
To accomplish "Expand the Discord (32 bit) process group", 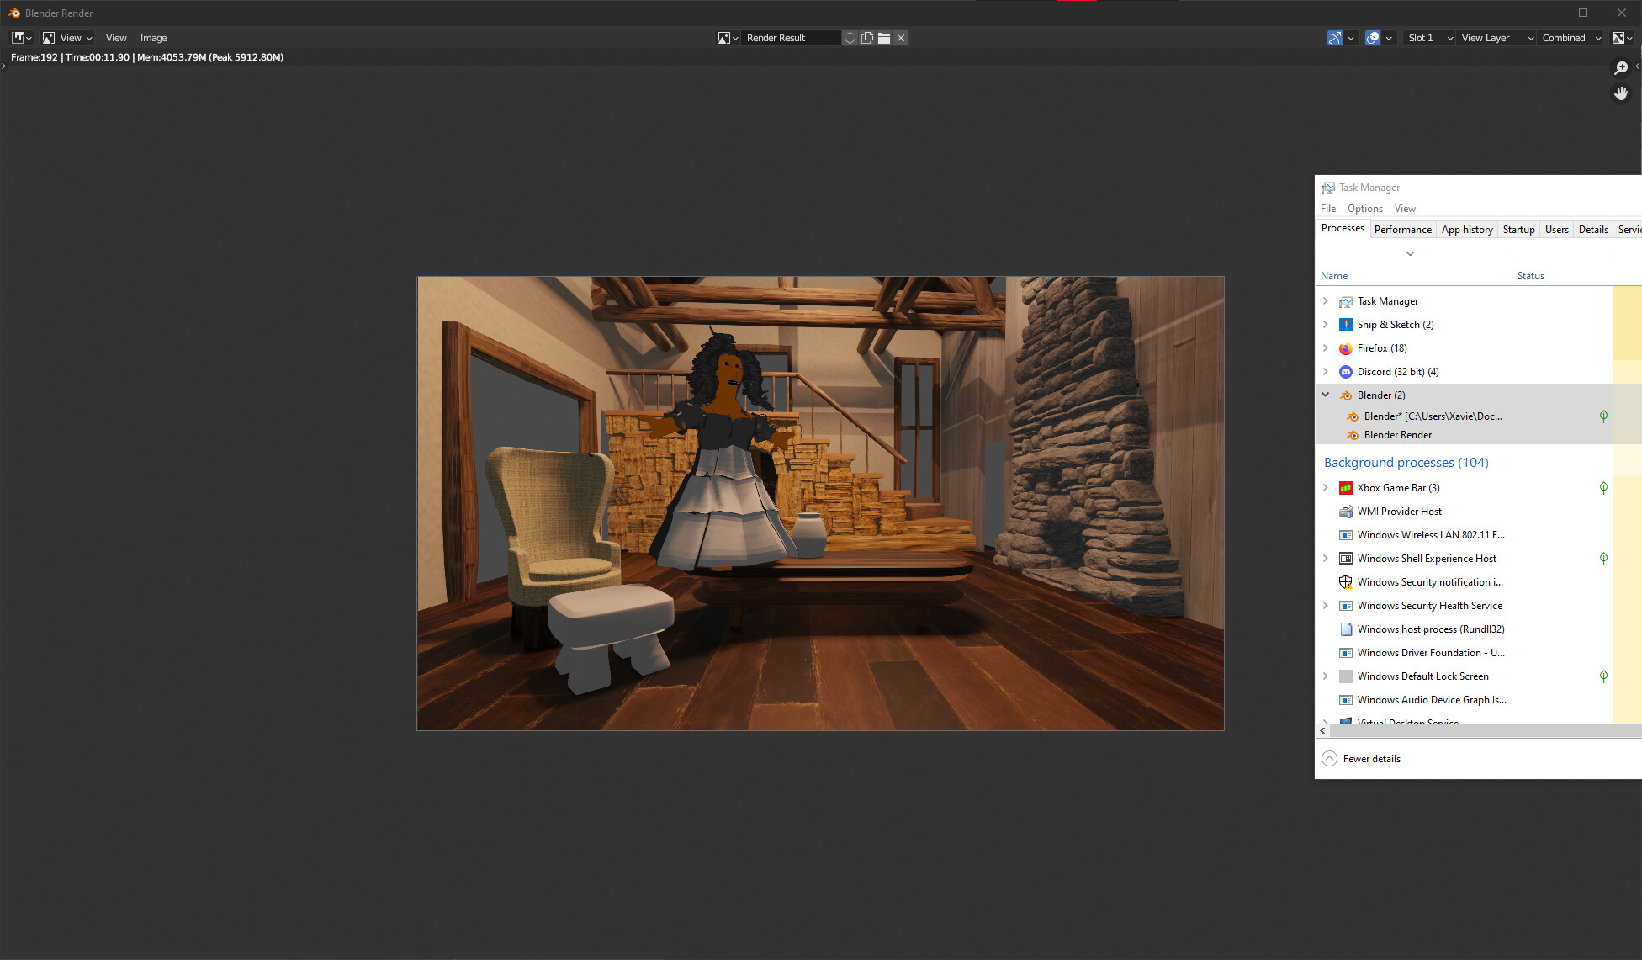I will [1326, 371].
